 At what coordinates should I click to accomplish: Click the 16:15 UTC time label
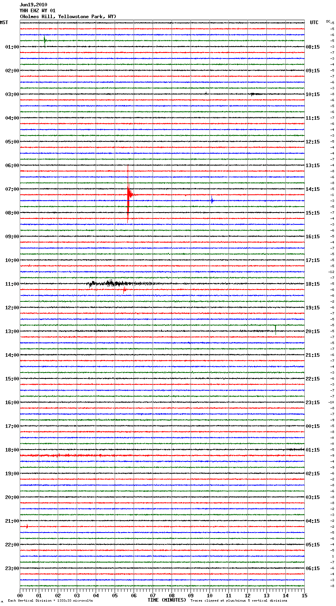[x=313, y=237]
